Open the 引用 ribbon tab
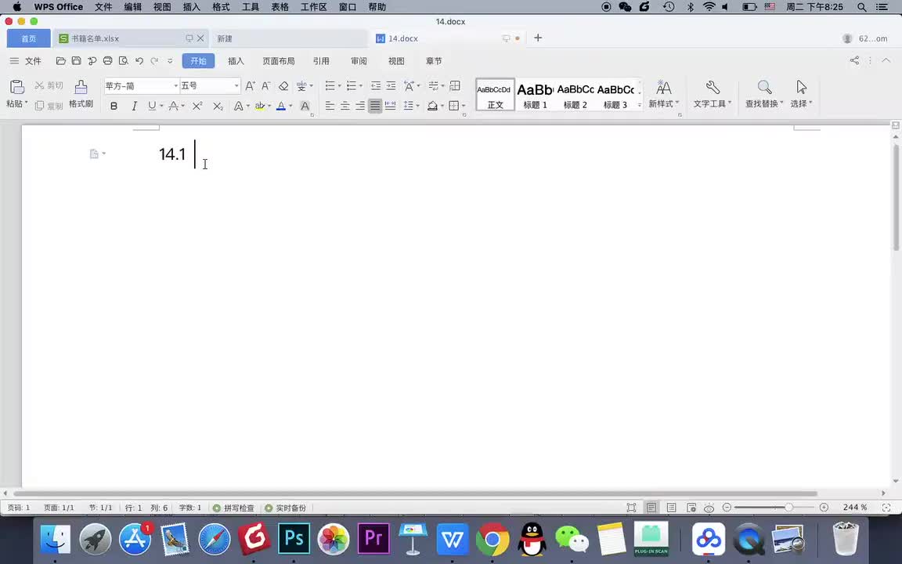The width and height of the screenshot is (902, 564). (x=321, y=61)
